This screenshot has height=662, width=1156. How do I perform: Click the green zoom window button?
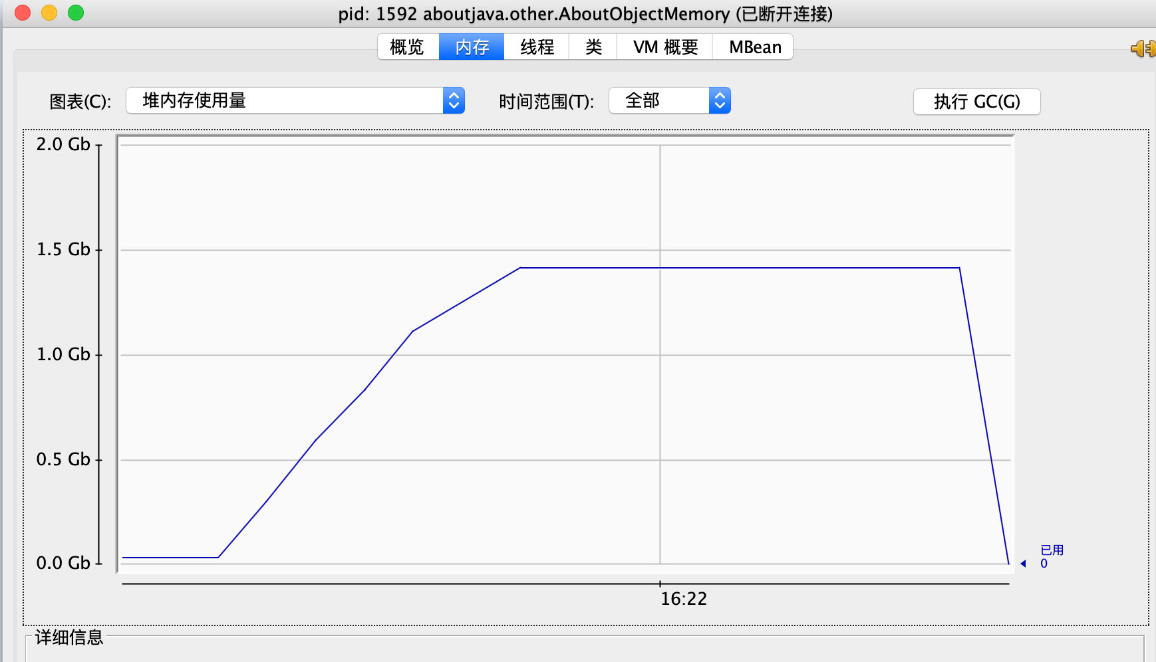click(76, 13)
